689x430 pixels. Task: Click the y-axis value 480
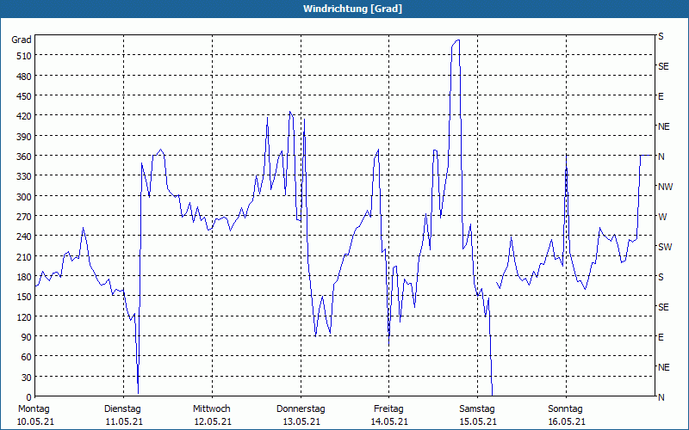tap(24, 76)
